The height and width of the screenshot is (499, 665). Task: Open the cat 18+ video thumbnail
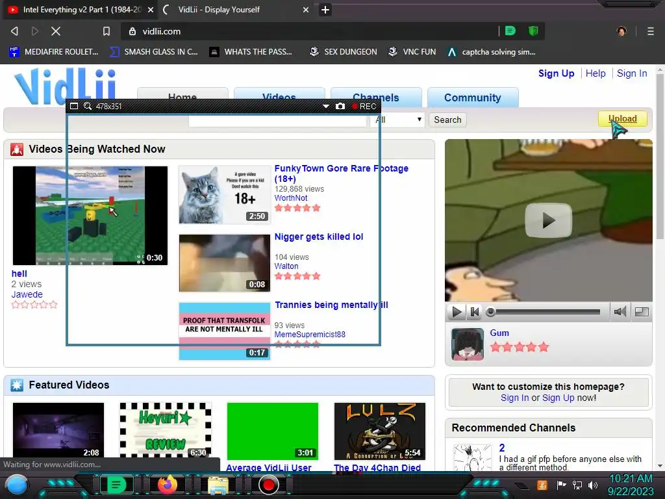tap(224, 195)
